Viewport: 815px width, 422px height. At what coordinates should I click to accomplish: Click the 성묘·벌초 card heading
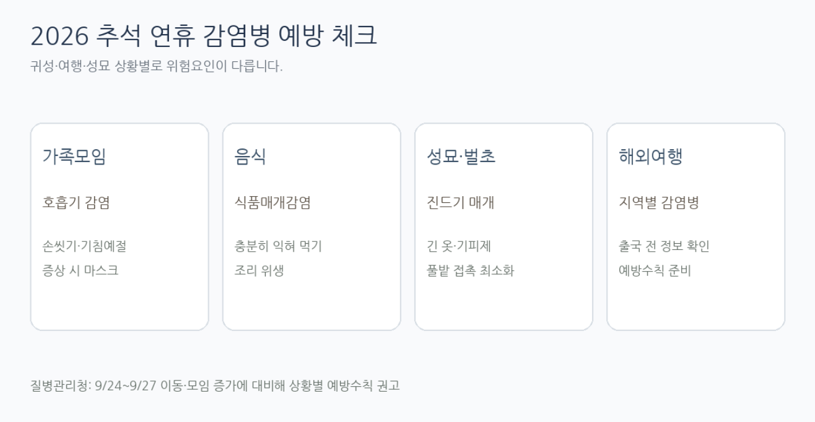coord(461,157)
